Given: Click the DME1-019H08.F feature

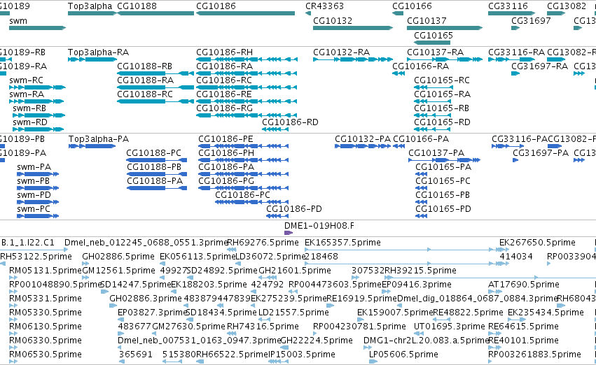Looking at the screenshot, I should 289,233.
